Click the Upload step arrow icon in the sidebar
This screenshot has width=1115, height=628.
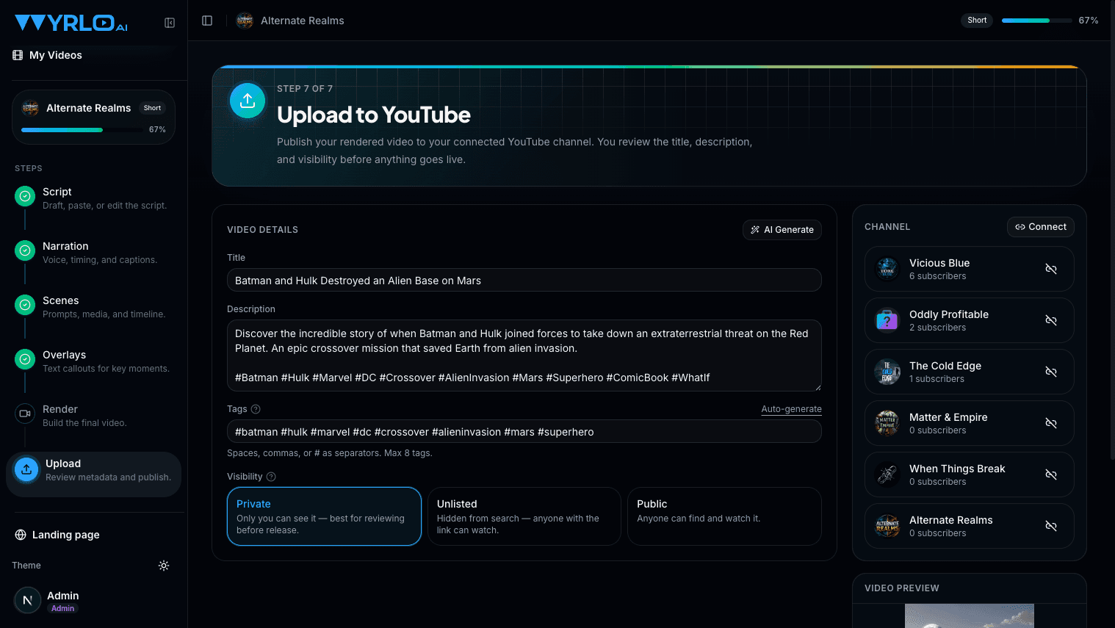(26, 469)
